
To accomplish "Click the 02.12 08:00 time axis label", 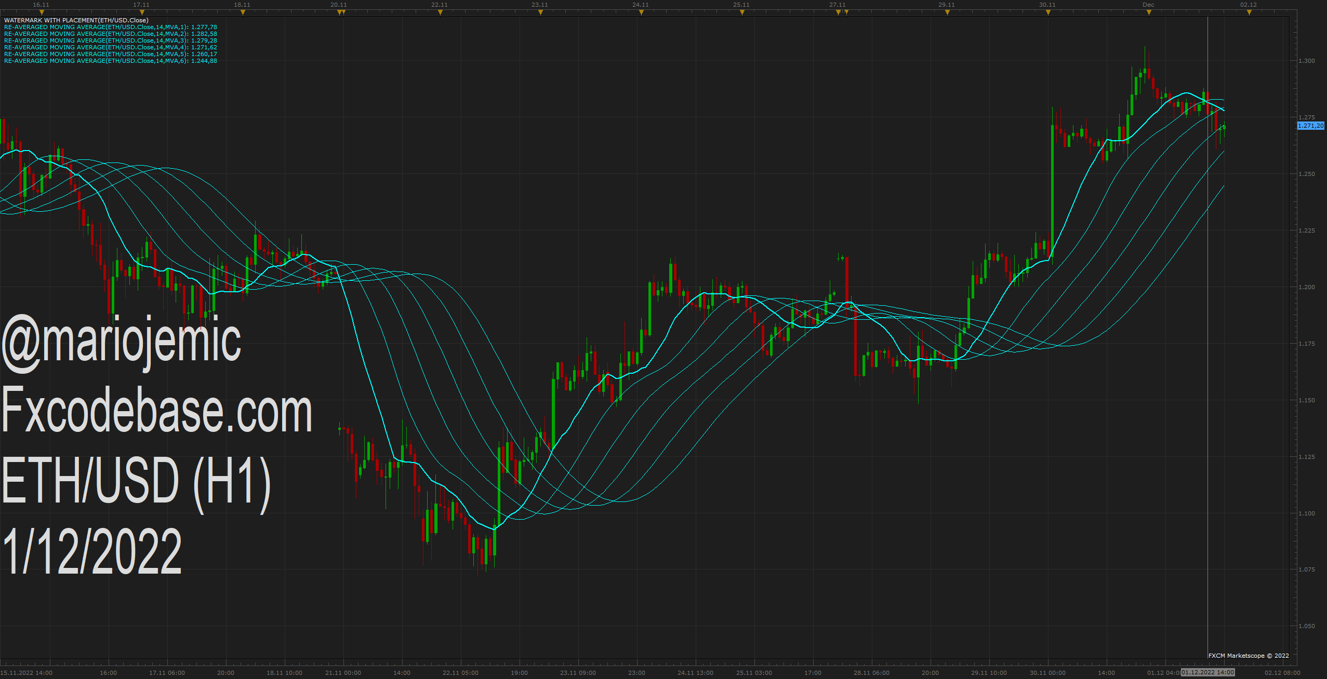I will 1282,673.
